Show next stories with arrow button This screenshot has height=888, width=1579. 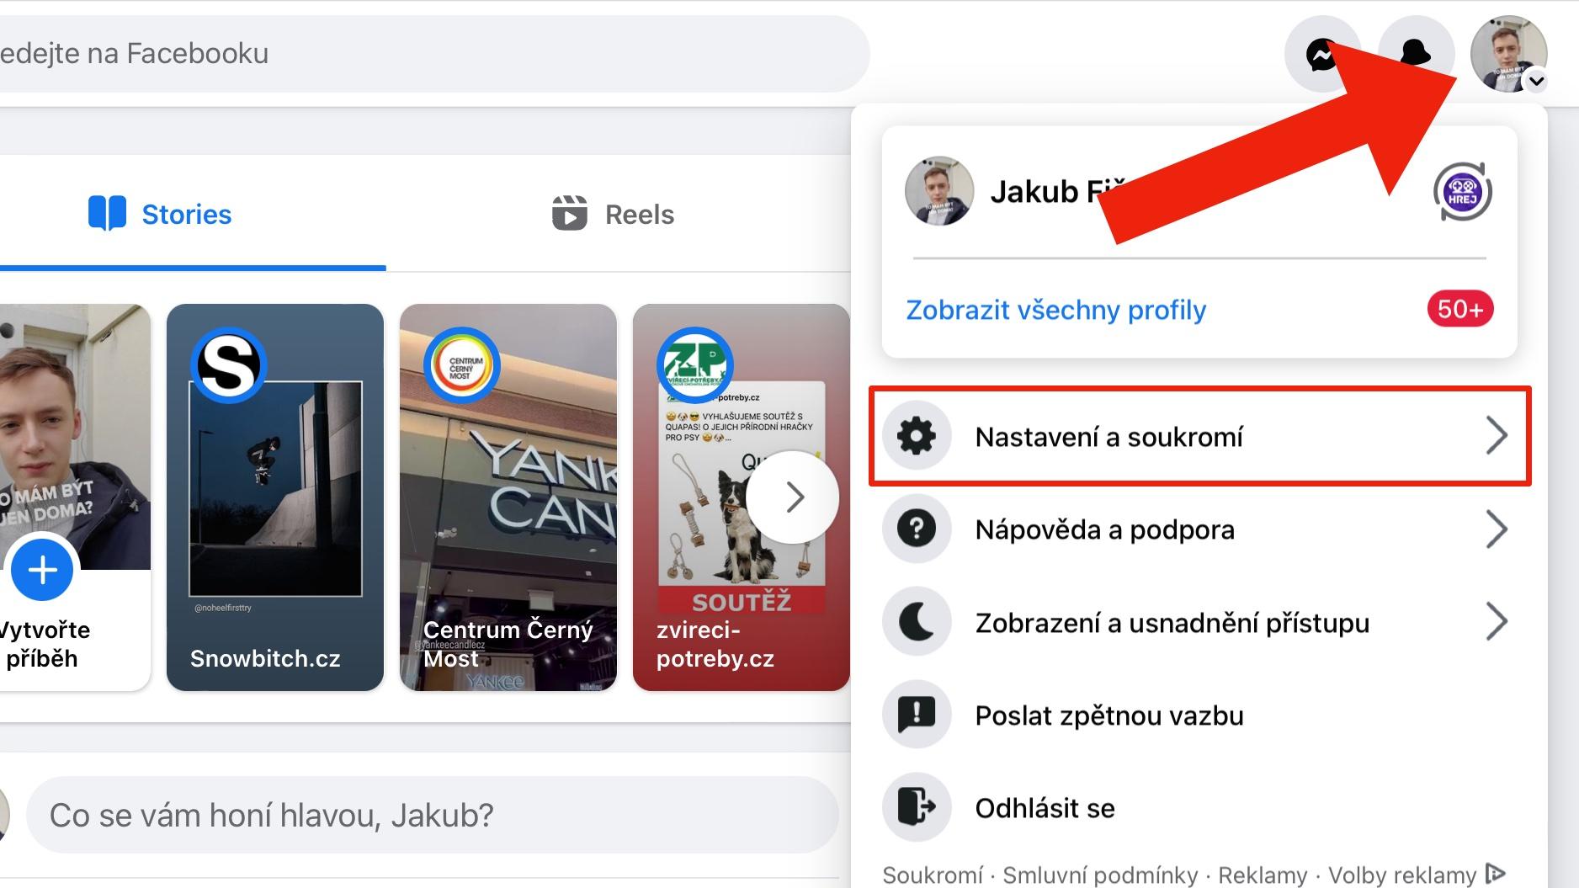(x=793, y=497)
